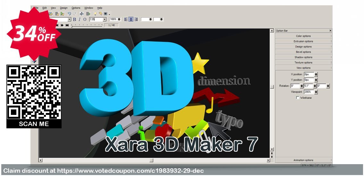Adjust second empty spacing spinner in toolbar
The image size is (364, 176).
(x=161, y=19)
